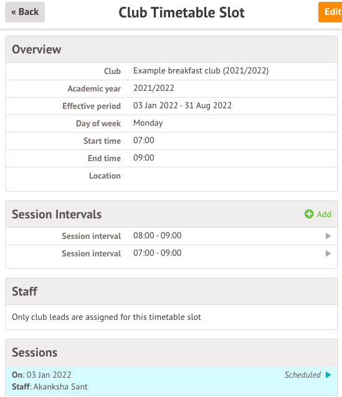Select the 07:00 - 09:00 session interval text
This screenshot has height=397, width=342.
157,253
